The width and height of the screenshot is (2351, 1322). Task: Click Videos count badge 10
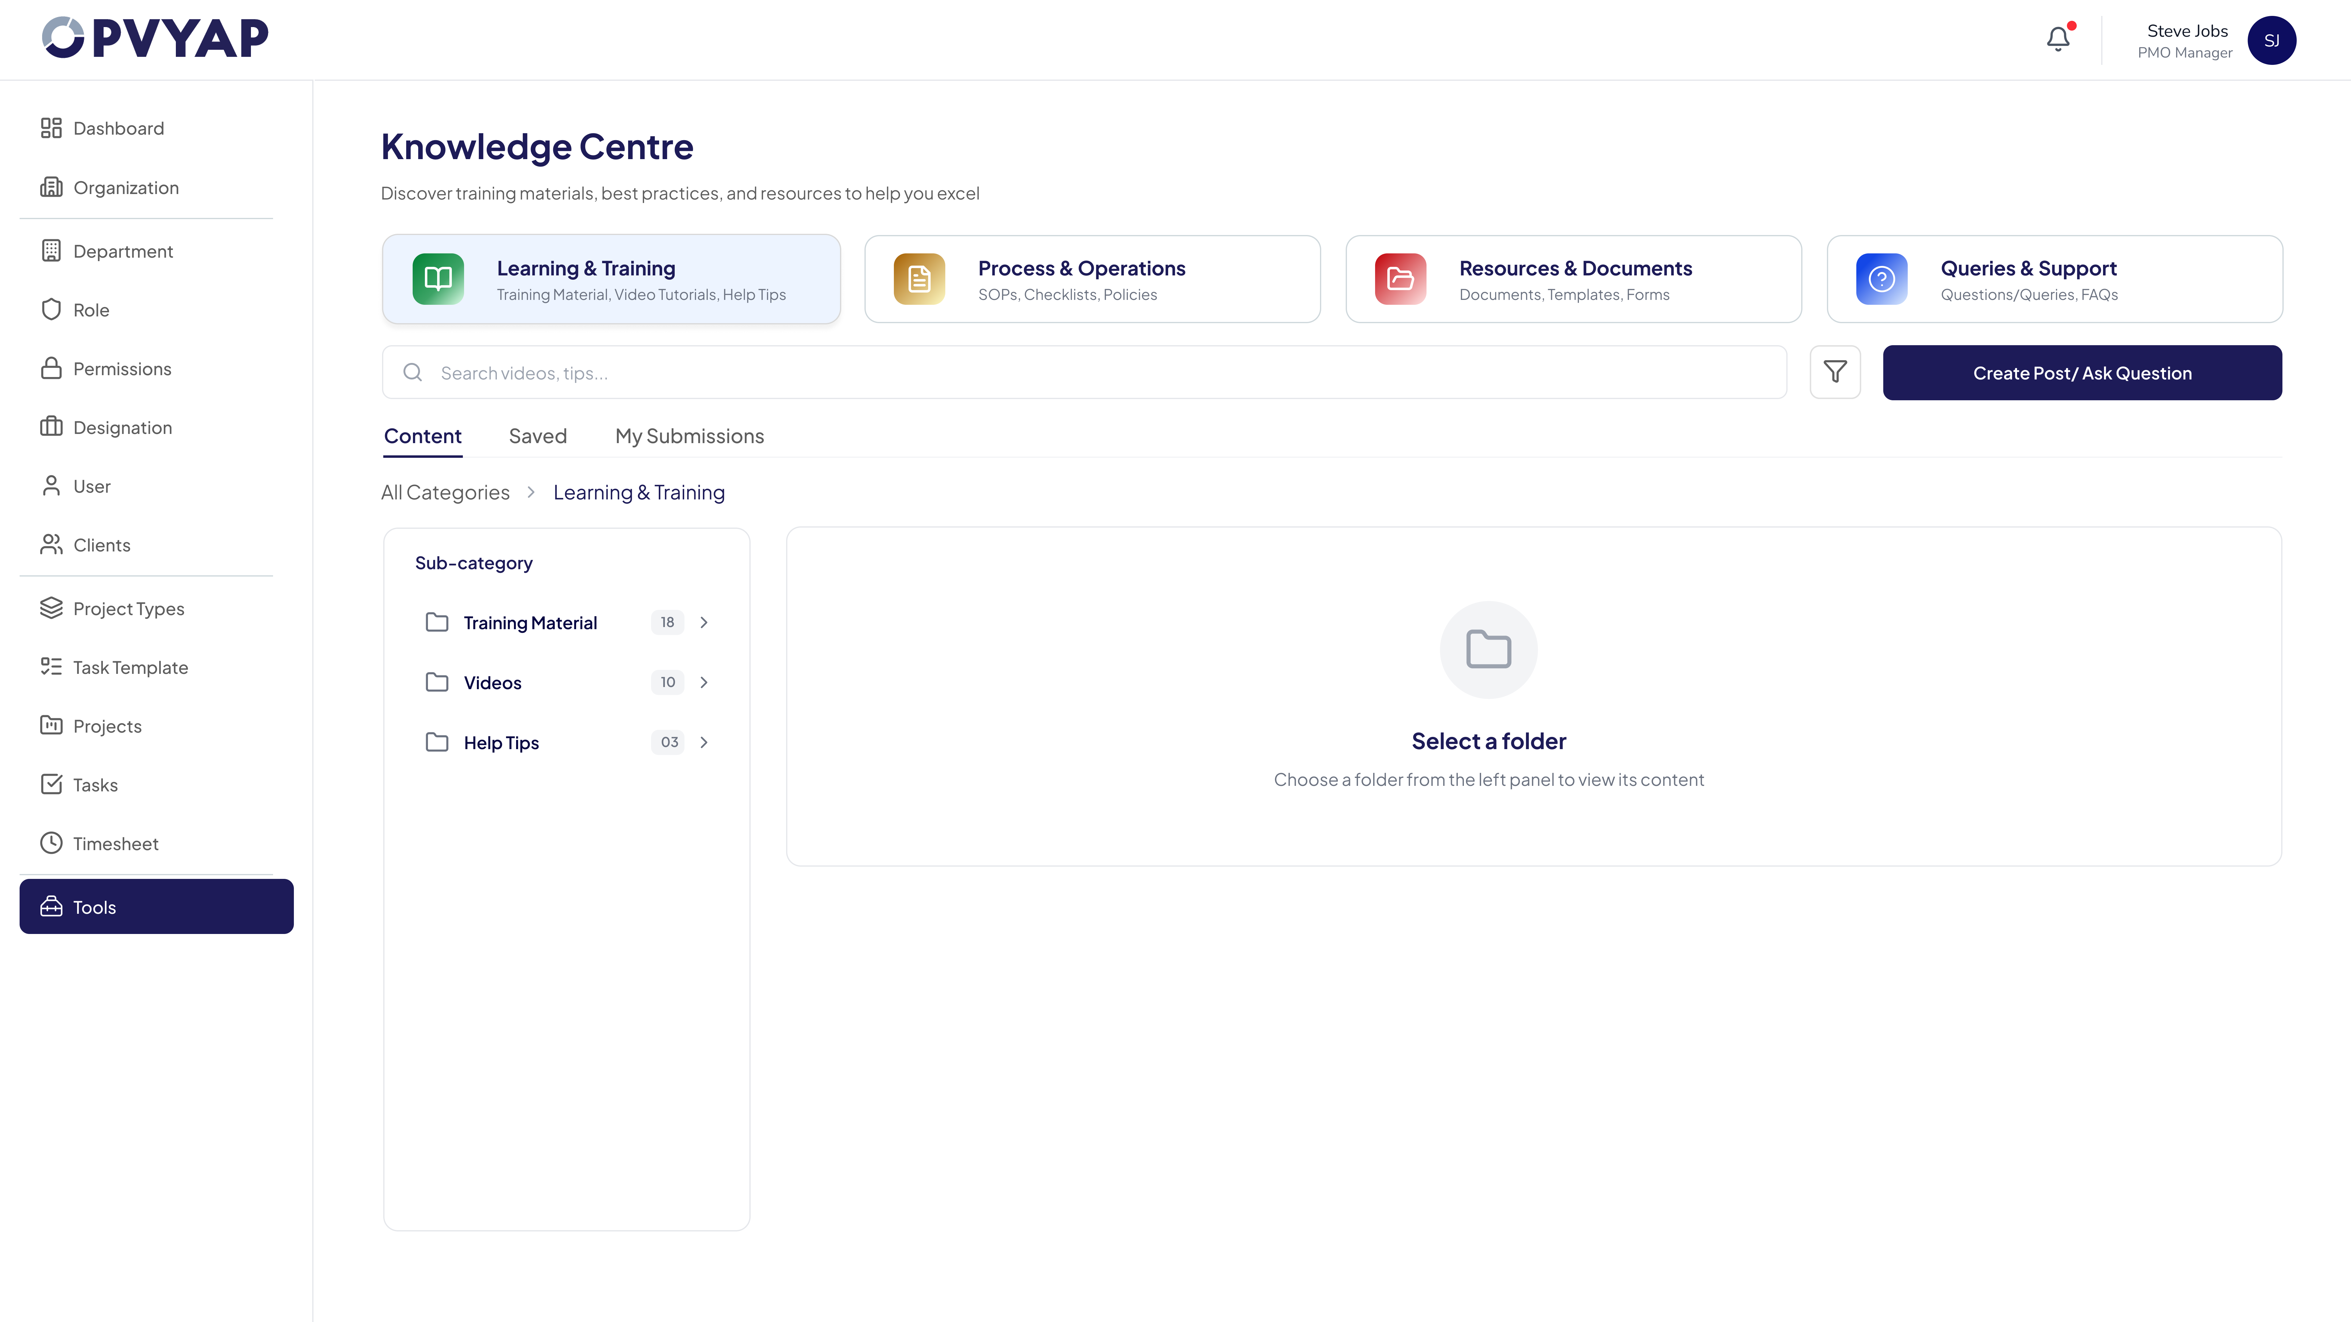click(x=667, y=682)
